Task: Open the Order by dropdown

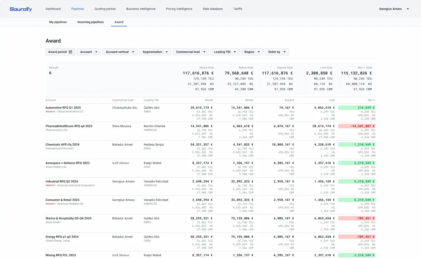Action: 277,52
